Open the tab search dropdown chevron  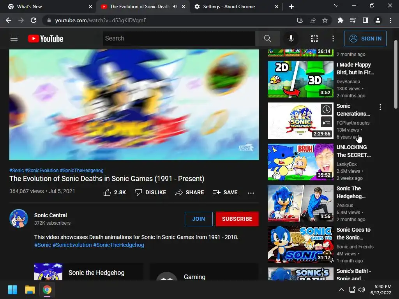pos(336,5)
